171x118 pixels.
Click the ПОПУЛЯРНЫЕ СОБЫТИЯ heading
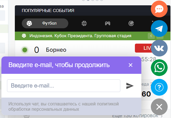tap(48, 11)
